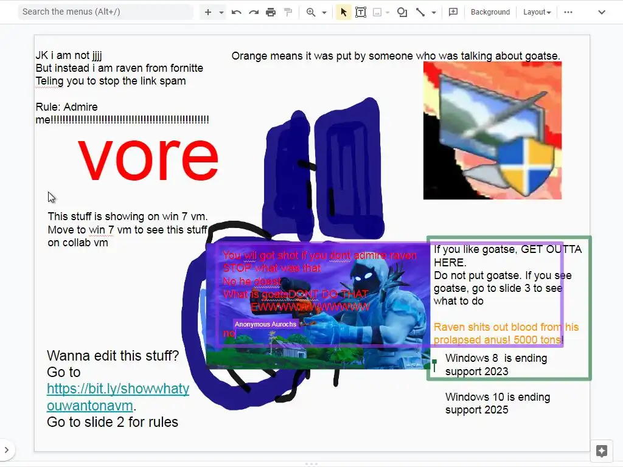Select the line tool
The height and width of the screenshot is (467, 623).
click(x=420, y=12)
